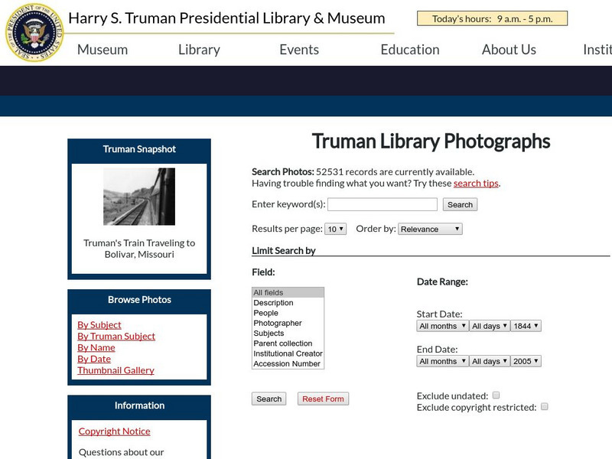Open the Results per page dropdown

pyautogui.click(x=335, y=229)
